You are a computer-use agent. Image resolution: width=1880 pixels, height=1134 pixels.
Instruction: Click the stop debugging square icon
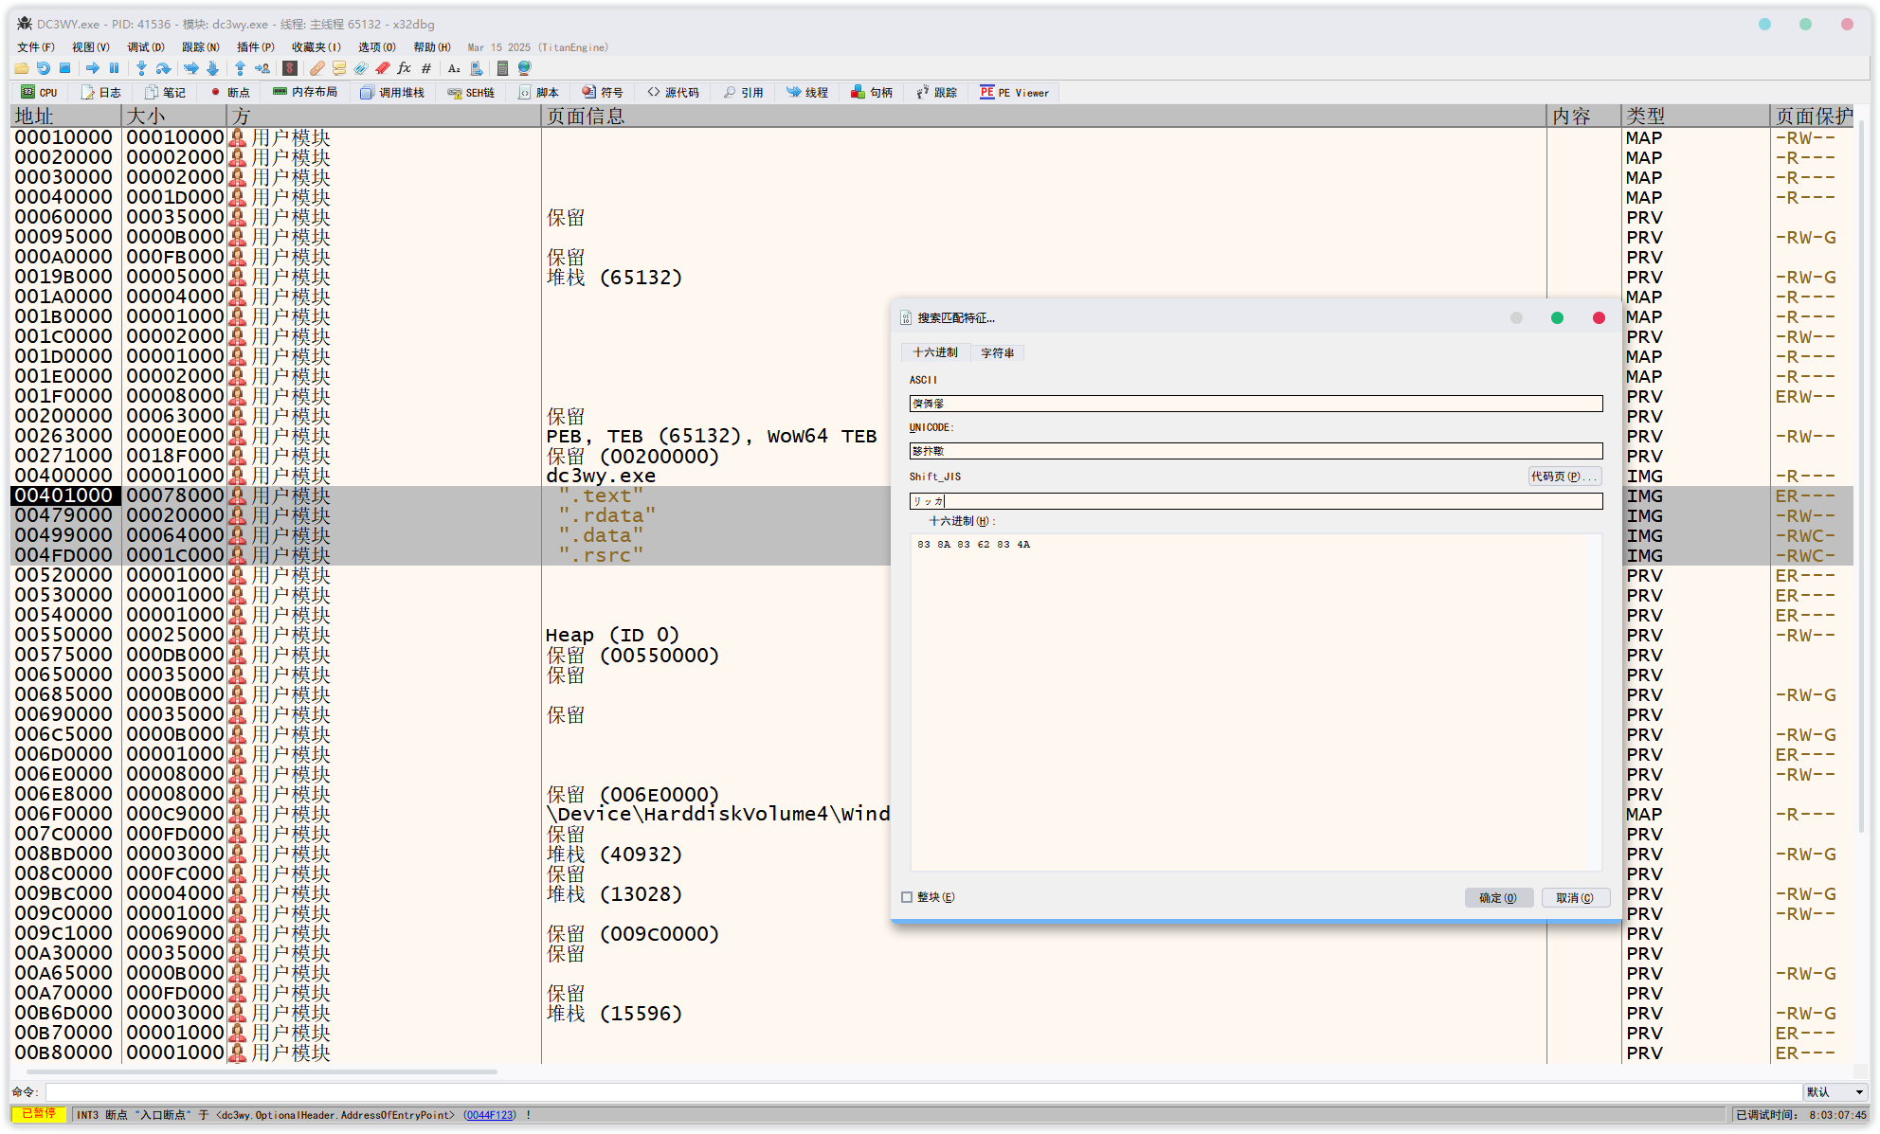(65, 68)
